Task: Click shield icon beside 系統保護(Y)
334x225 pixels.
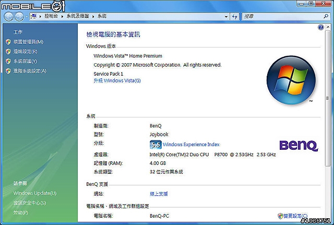Action: tap(8, 62)
